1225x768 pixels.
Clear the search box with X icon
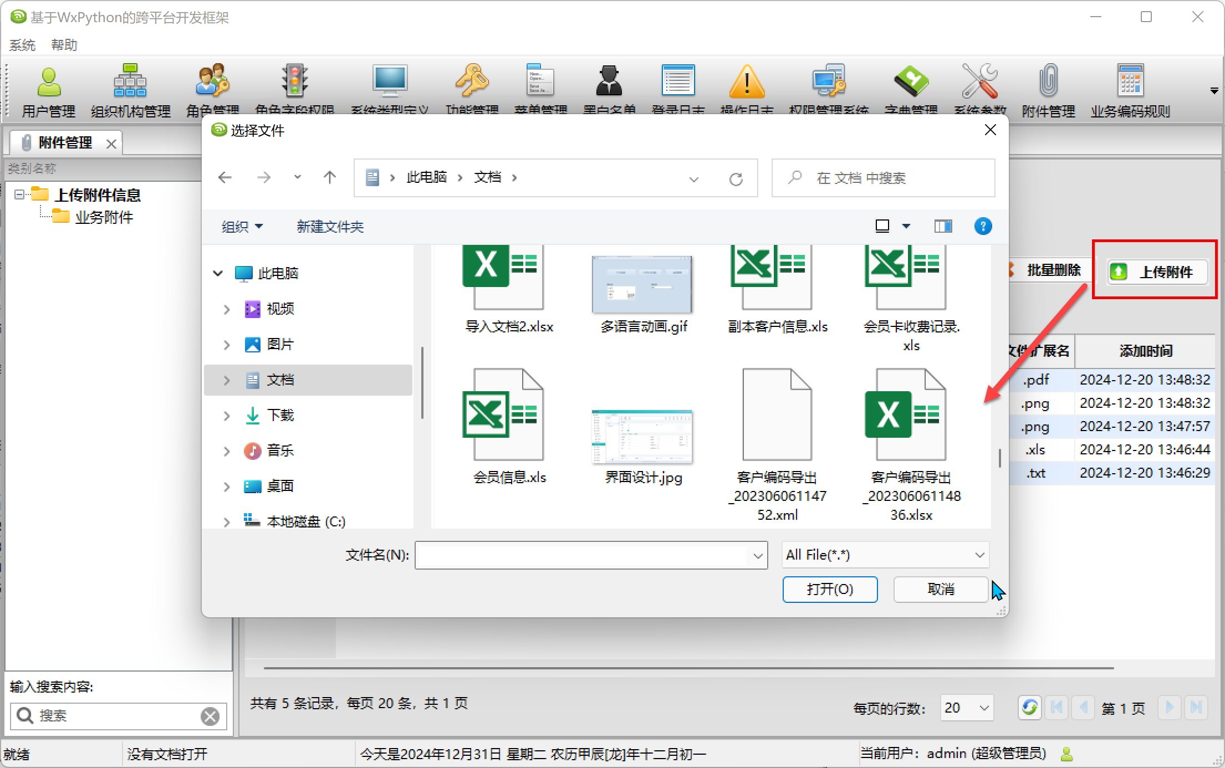(210, 716)
